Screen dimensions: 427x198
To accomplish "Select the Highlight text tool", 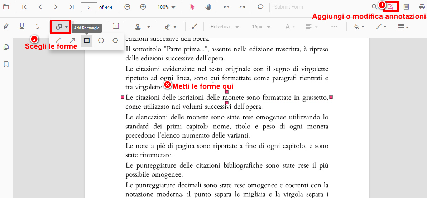I will click(6, 26).
